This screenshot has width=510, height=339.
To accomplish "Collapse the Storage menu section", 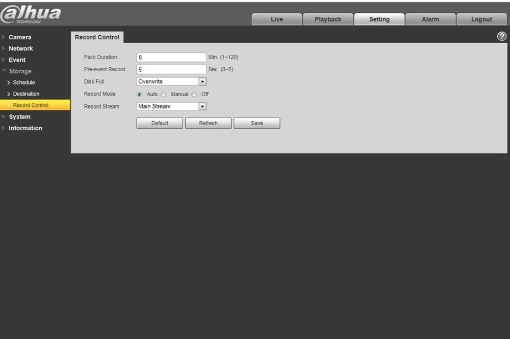I will [20, 71].
